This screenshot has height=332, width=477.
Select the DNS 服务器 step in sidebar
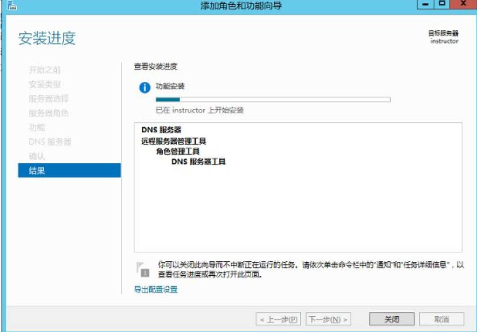click(50, 142)
